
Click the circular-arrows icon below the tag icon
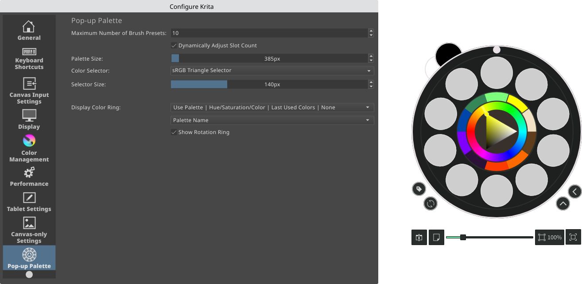[x=431, y=203]
